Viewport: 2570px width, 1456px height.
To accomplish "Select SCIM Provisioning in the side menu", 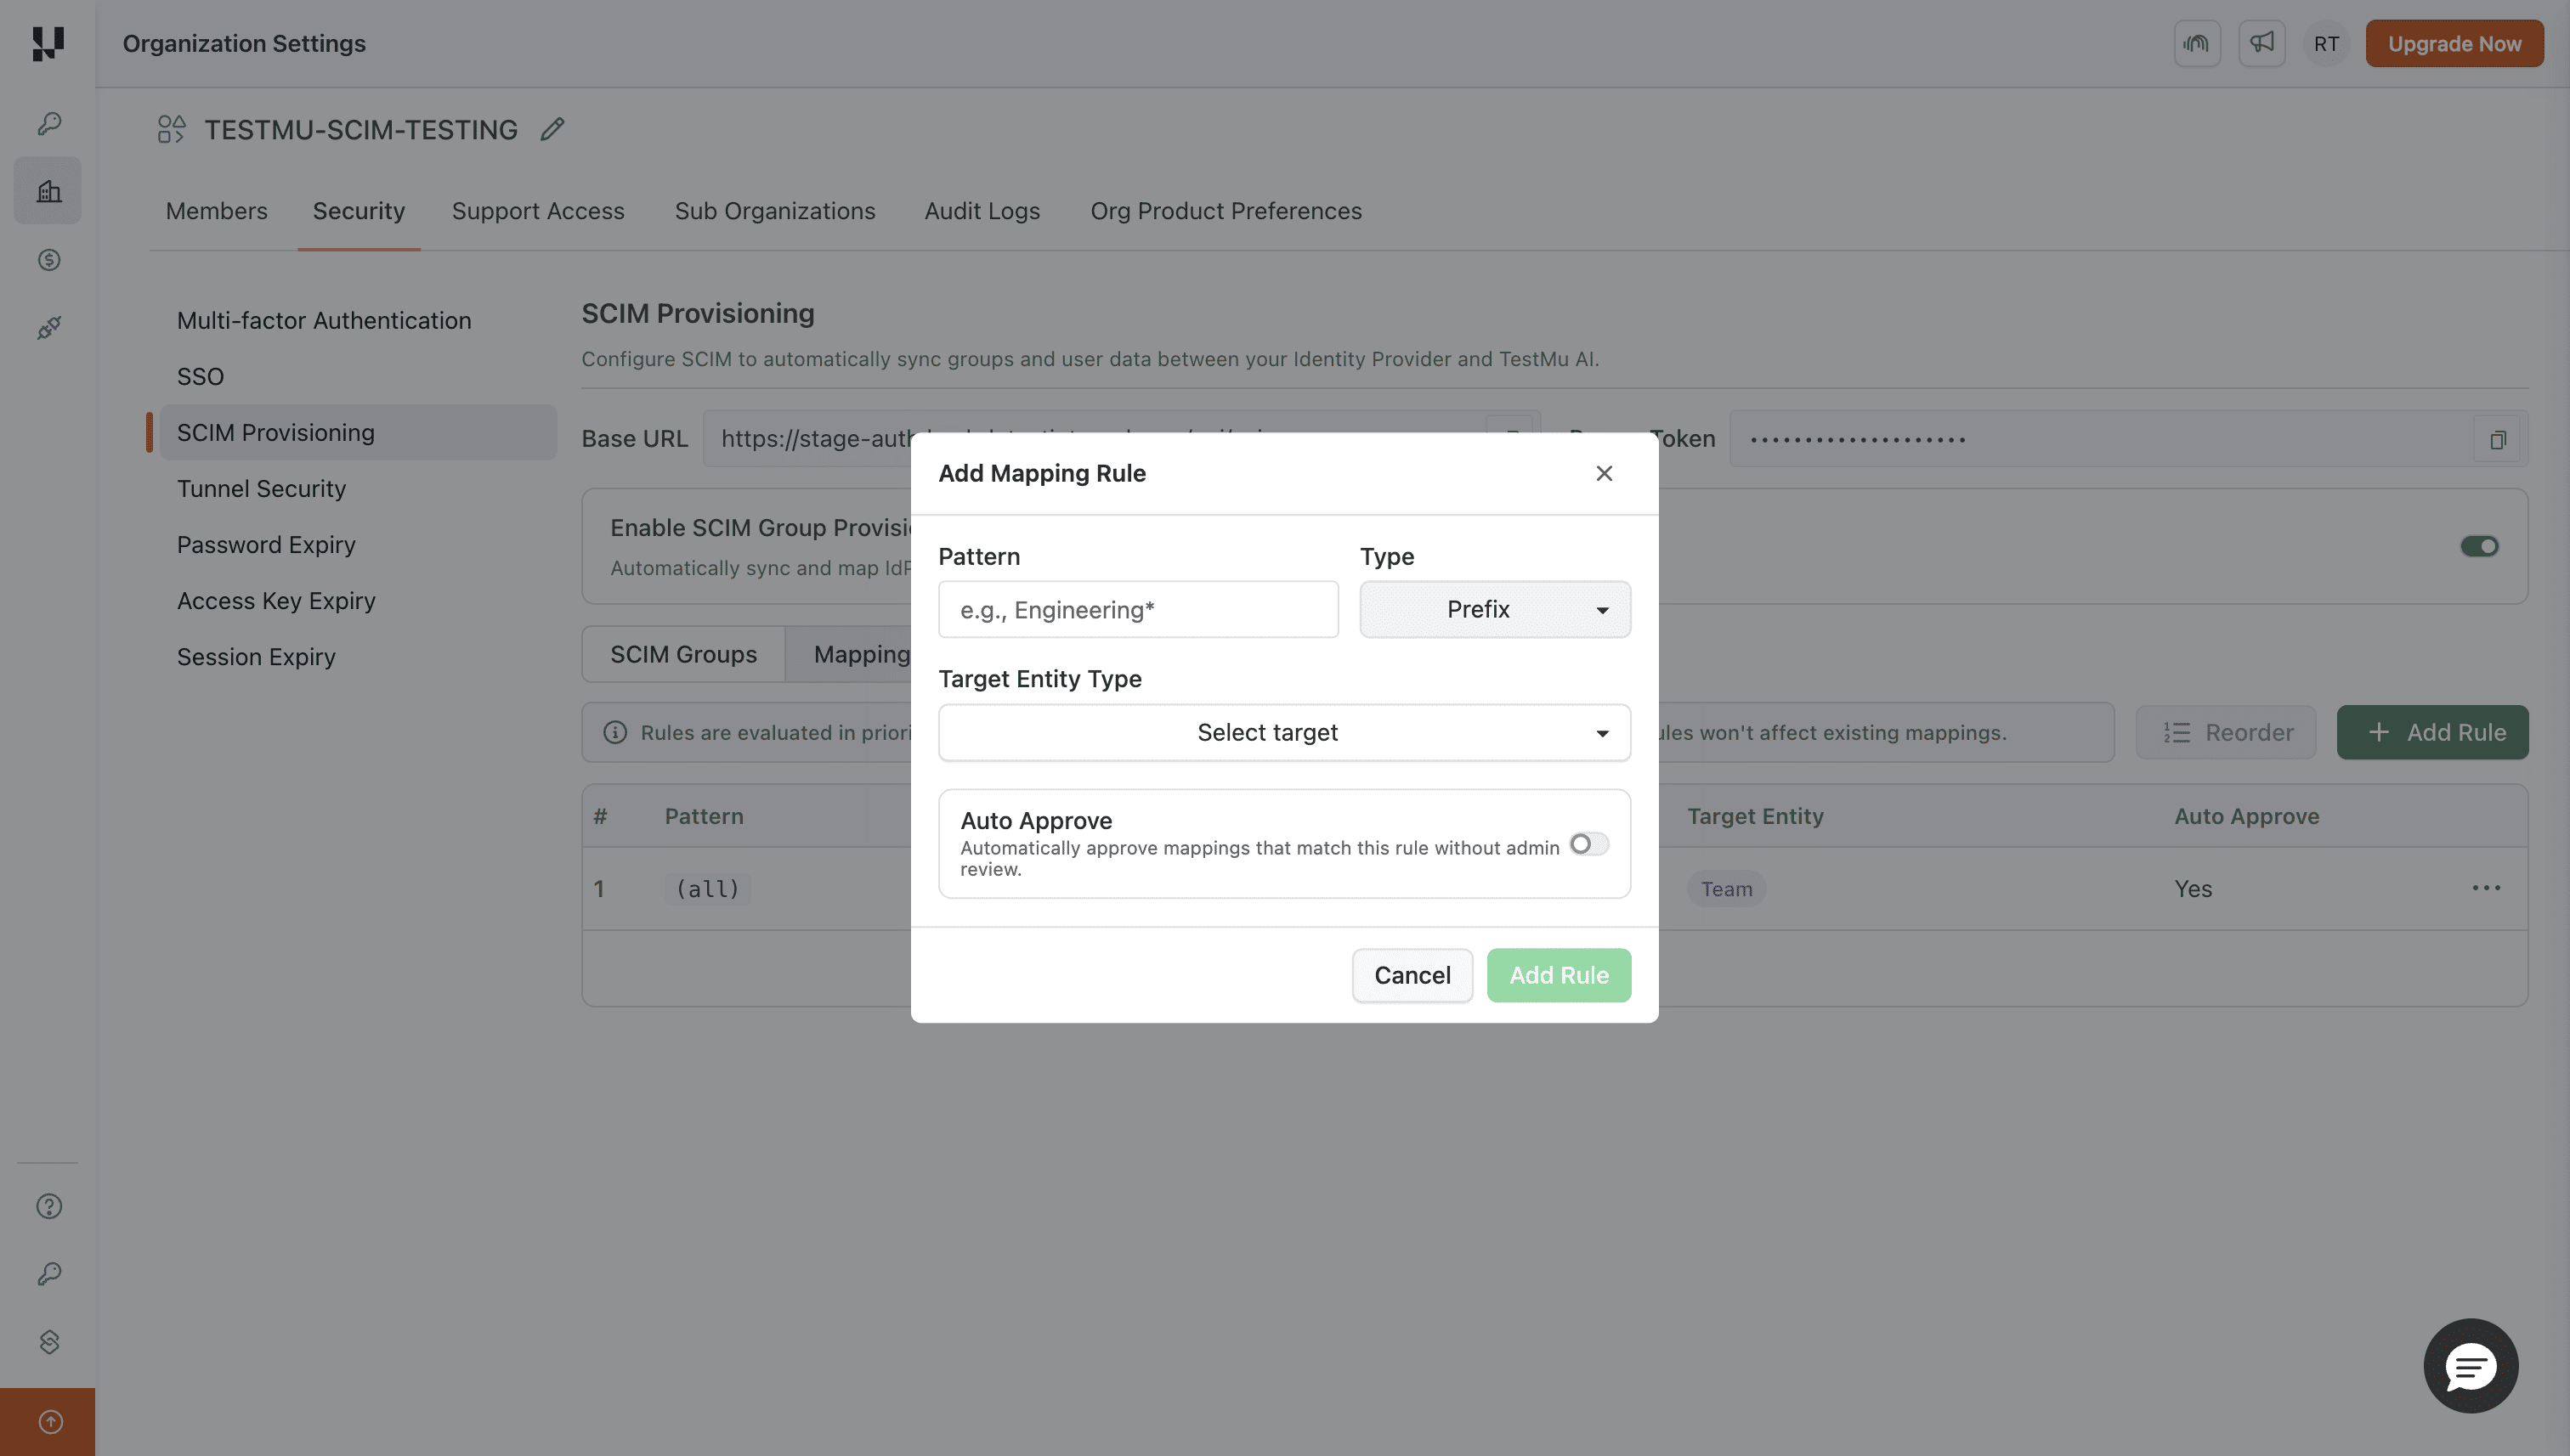I will 276,432.
